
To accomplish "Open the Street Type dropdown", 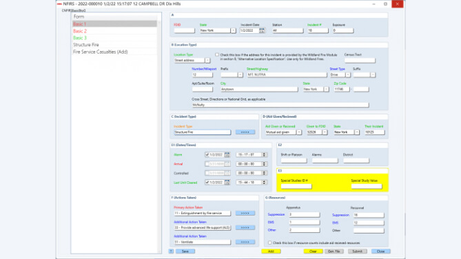I will coord(348,75).
